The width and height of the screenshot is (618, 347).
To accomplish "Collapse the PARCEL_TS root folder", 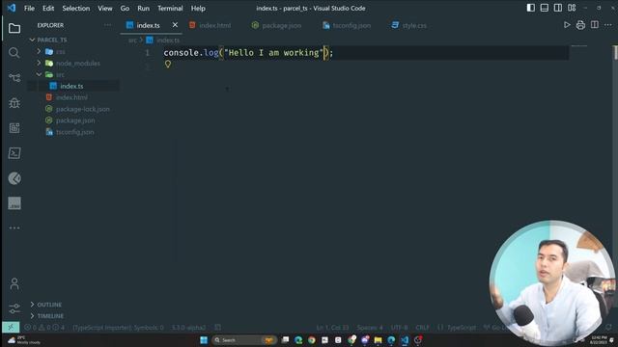I will click(x=32, y=40).
